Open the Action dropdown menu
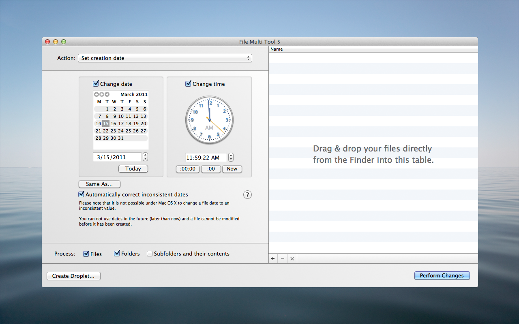Screen dimensions: 519x324 165,58
